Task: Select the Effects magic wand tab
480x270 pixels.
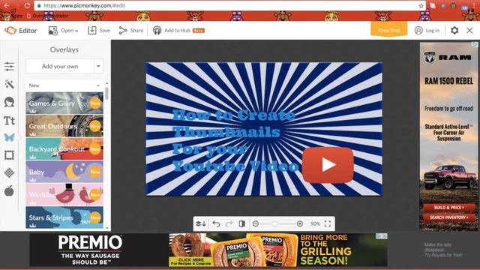Action: point(9,84)
